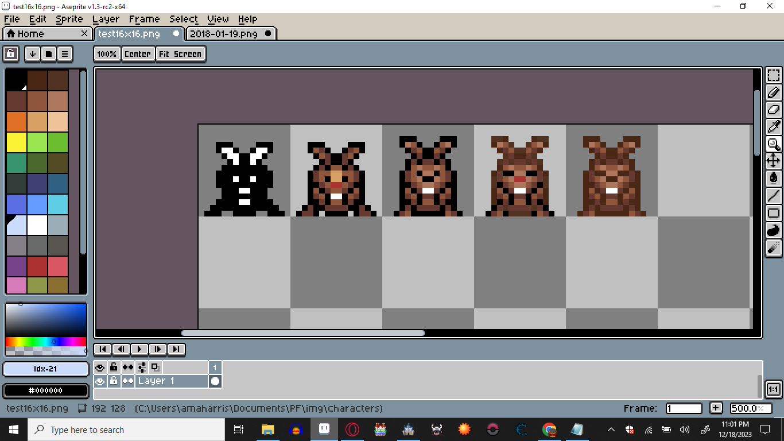Switch to the 2018-01-19.png tab
This screenshot has width=784, height=441.
click(x=231, y=34)
